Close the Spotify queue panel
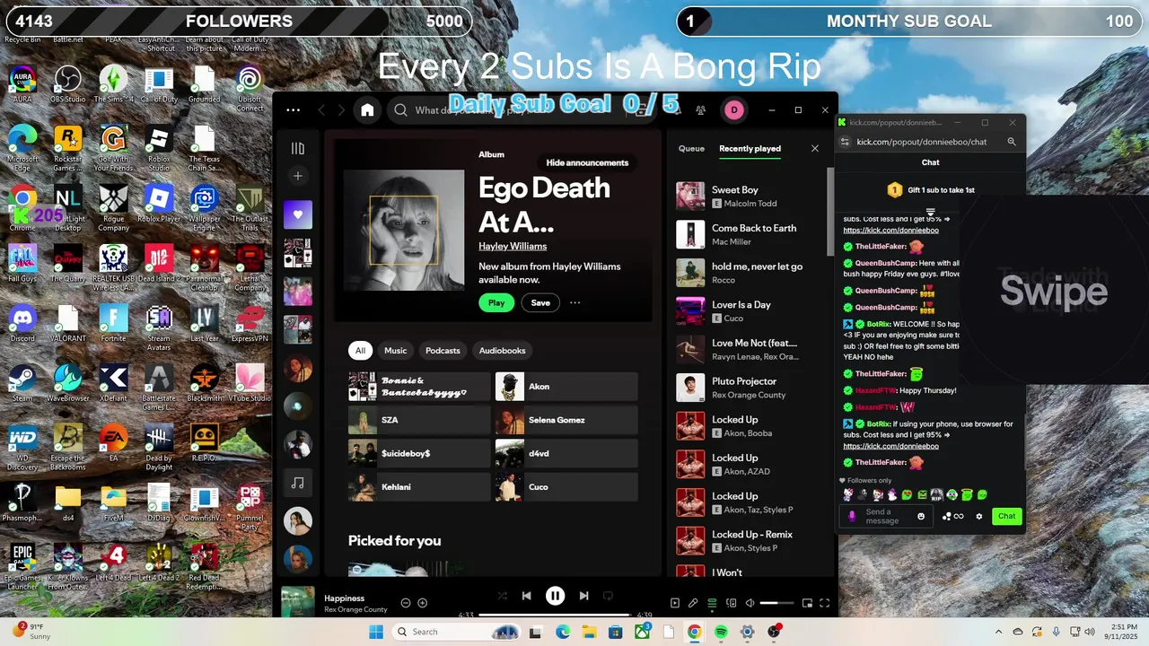 click(815, 149)
